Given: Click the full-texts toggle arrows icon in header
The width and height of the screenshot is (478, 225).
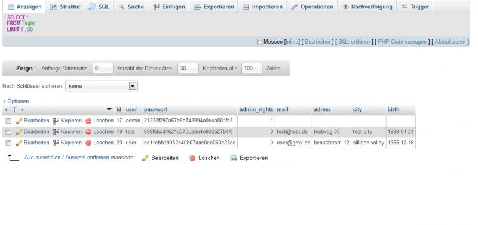Looking at the screenshot, I should click(14, 110).
